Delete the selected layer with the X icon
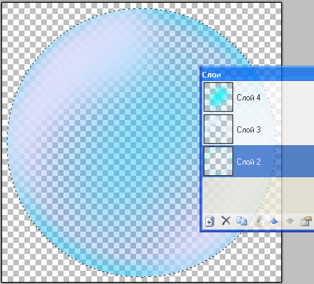Image resolution: width=314 pixels, height=284 pixels. [225, 221]
